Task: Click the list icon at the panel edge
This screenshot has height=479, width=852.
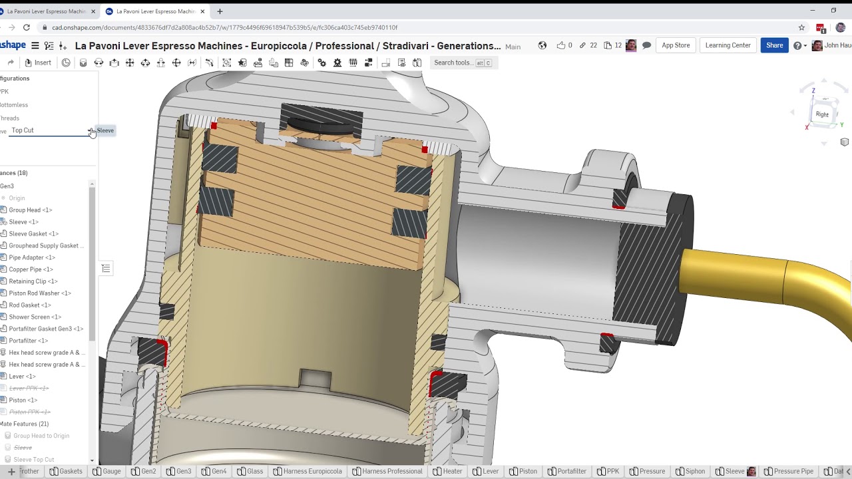Action: click(106, 269)
